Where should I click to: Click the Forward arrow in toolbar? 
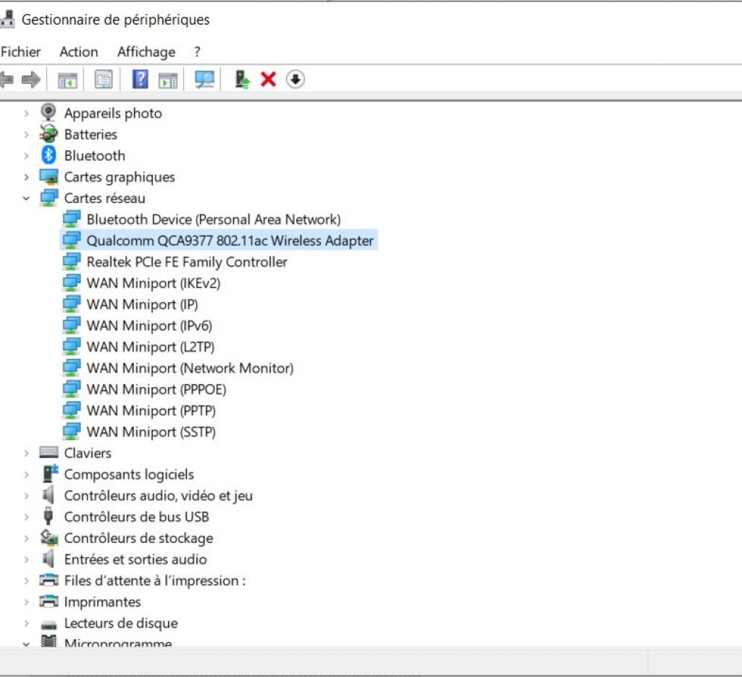[30, 80]
